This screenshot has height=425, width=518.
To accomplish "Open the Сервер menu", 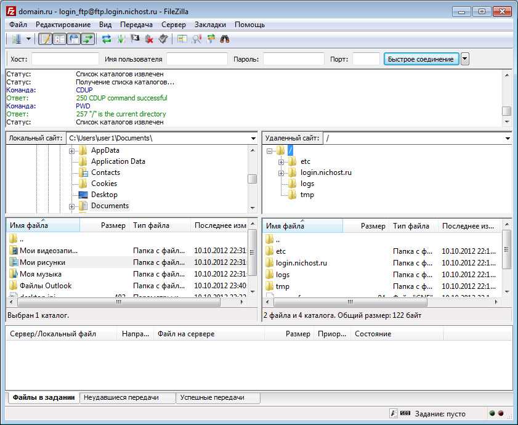I will point(173,25).
